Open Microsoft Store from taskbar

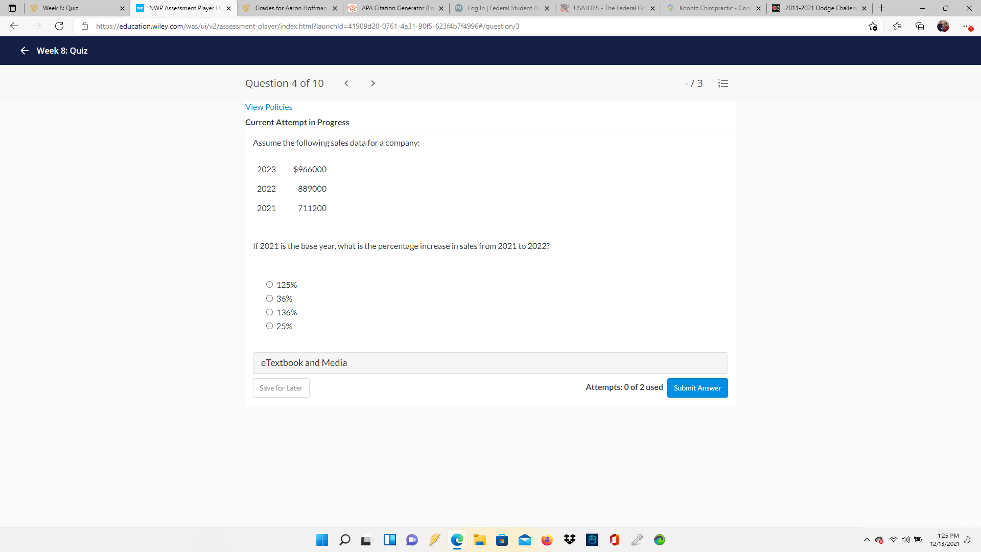(502, 540)
